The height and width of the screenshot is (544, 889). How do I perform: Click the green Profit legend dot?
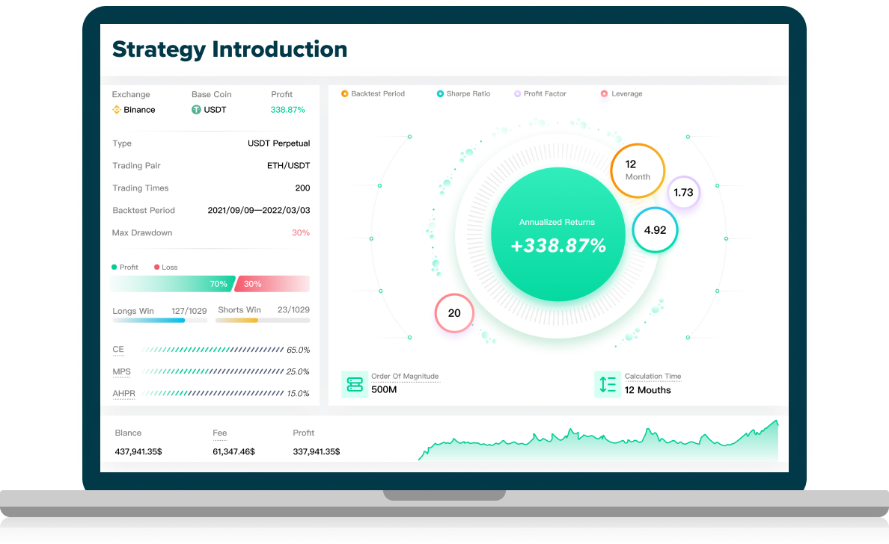[x=114, y=268]
